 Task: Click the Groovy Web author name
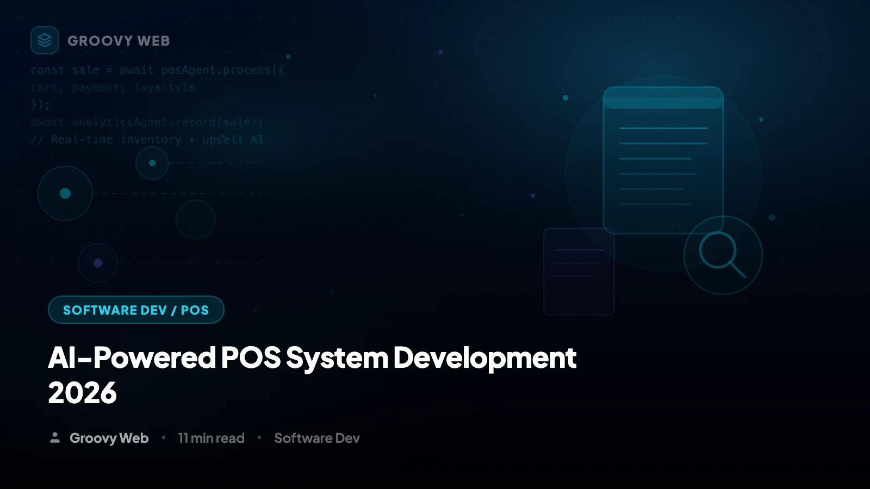click(x=109, y=438)
